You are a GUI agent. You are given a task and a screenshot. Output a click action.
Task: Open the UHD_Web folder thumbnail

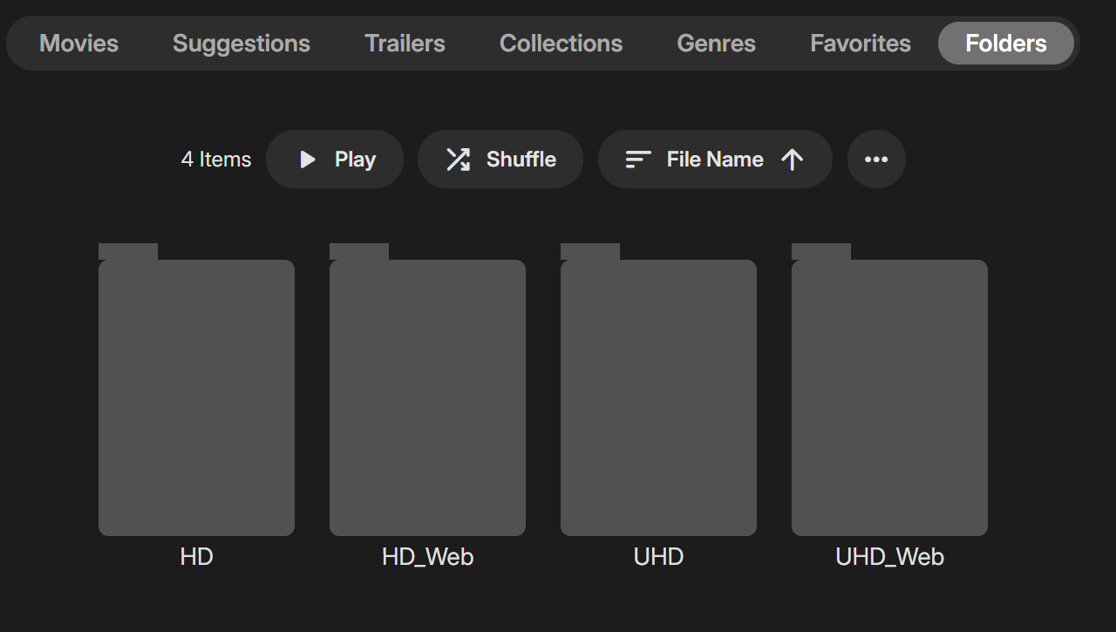889,390
